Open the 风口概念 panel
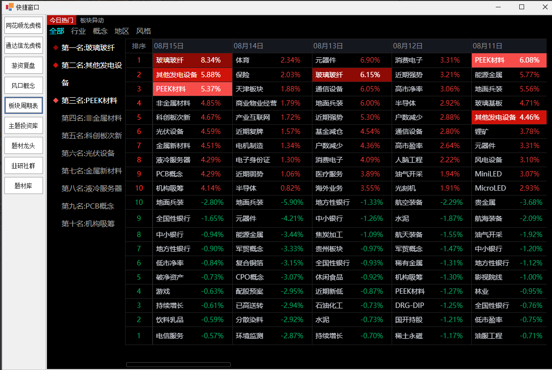This screenshot has height=370, width=552. tap(23, 85)
